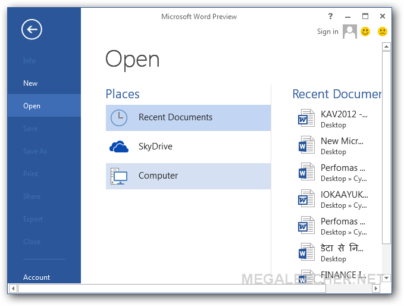
Task: Click the Word icon beside the Hindi-titled document
Action: point(306,252)
